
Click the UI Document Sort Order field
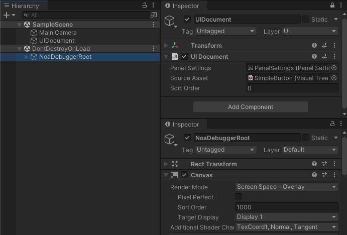coord(292,88)
